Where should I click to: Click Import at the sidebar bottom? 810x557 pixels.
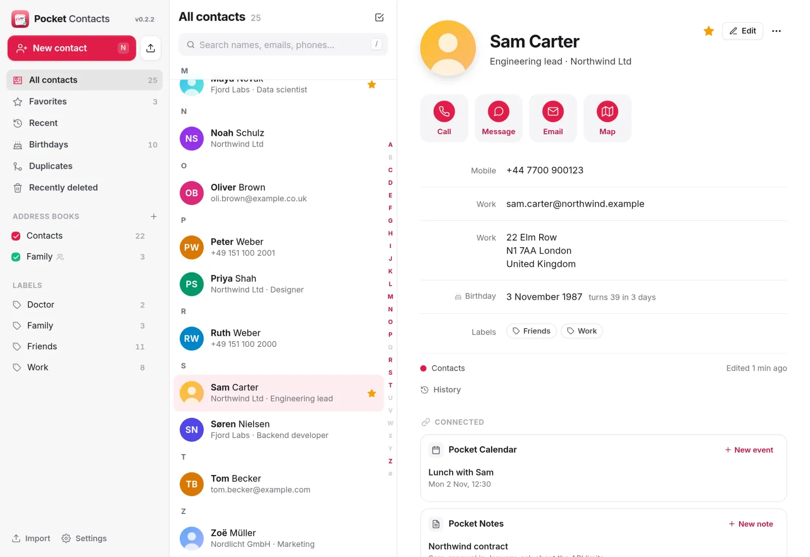coord(31,538)
